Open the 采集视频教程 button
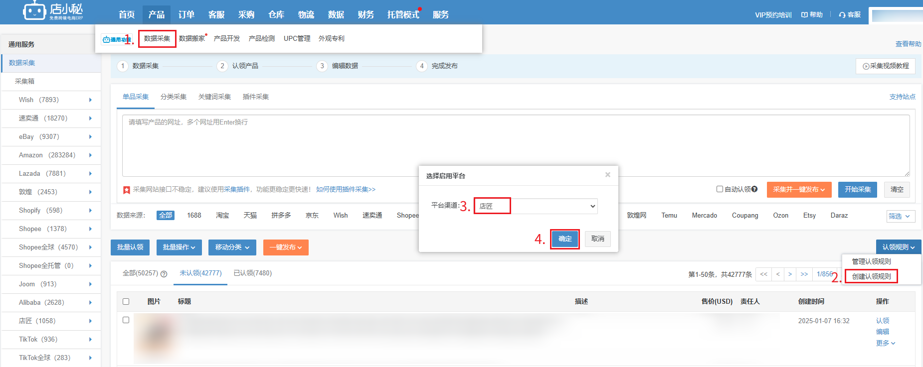The image size is (923, 367). click(x=886, y=66)
